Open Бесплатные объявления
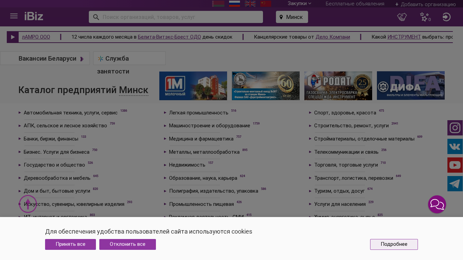Viewport: 463px width, 260px height. pos(355,4)
